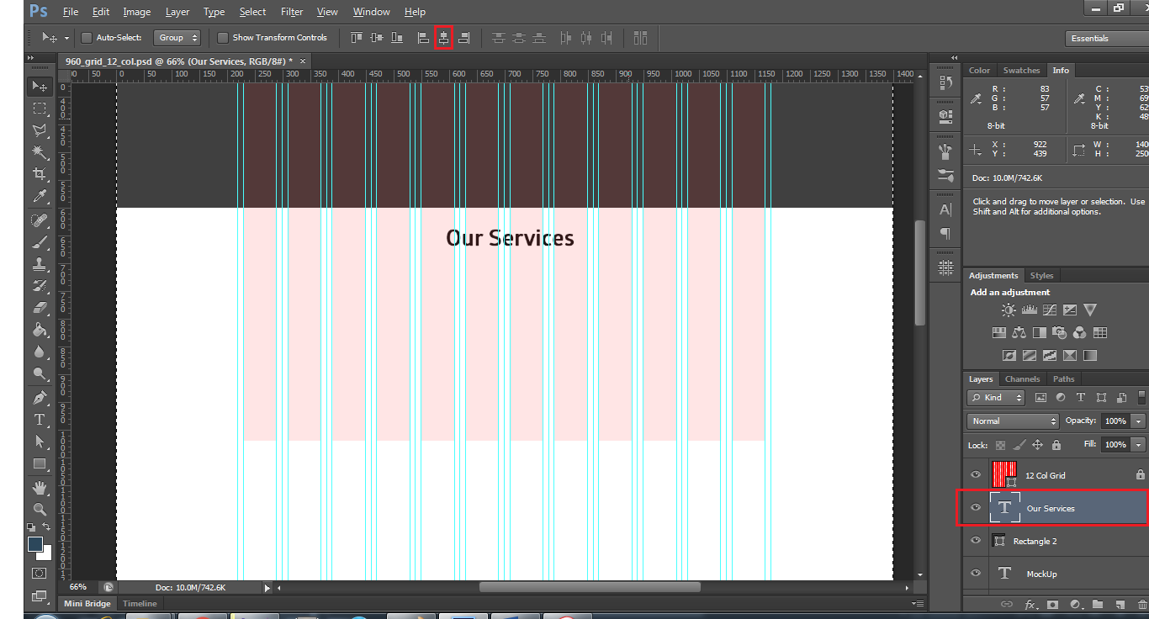Select the Magic Wand tool

[40, 152]
